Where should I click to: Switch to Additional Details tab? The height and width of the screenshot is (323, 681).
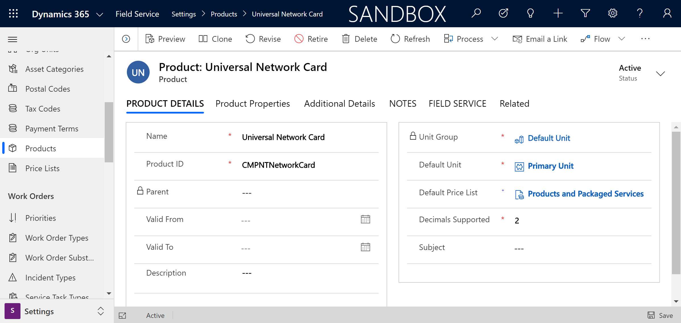pos(339,104)
